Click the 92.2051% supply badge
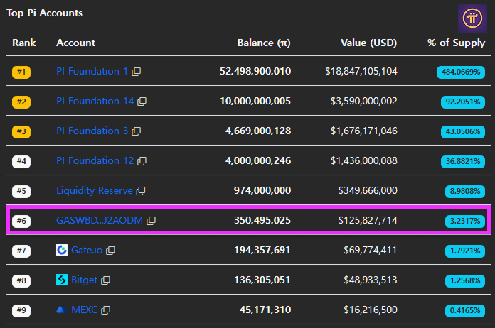 point(463,102)
